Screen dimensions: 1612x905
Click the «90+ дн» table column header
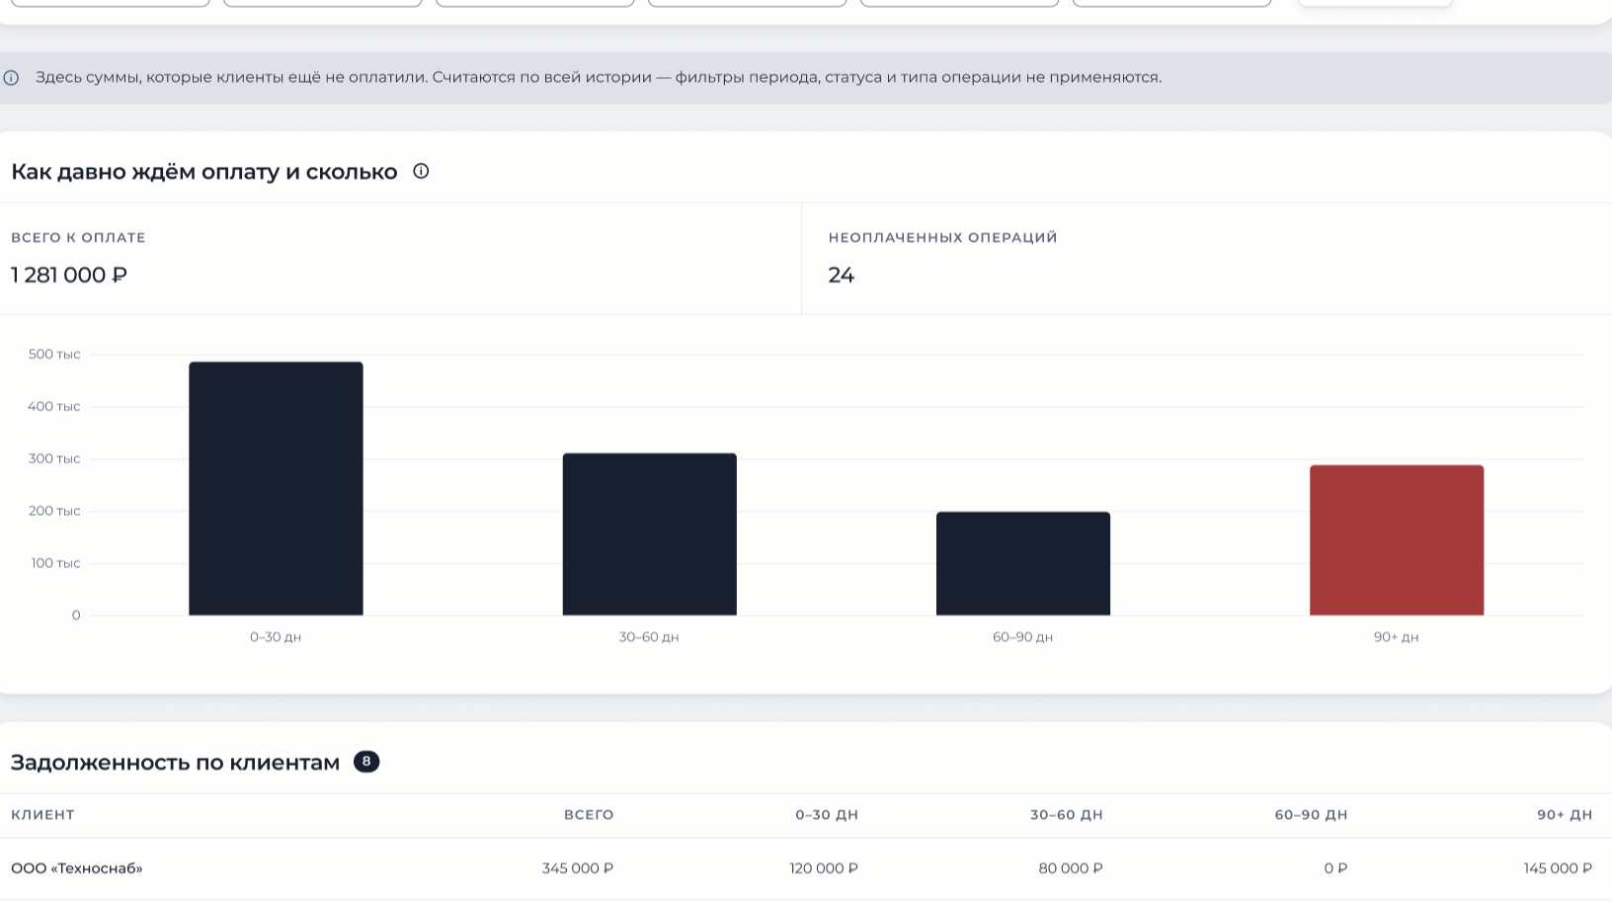point(1565,815)
